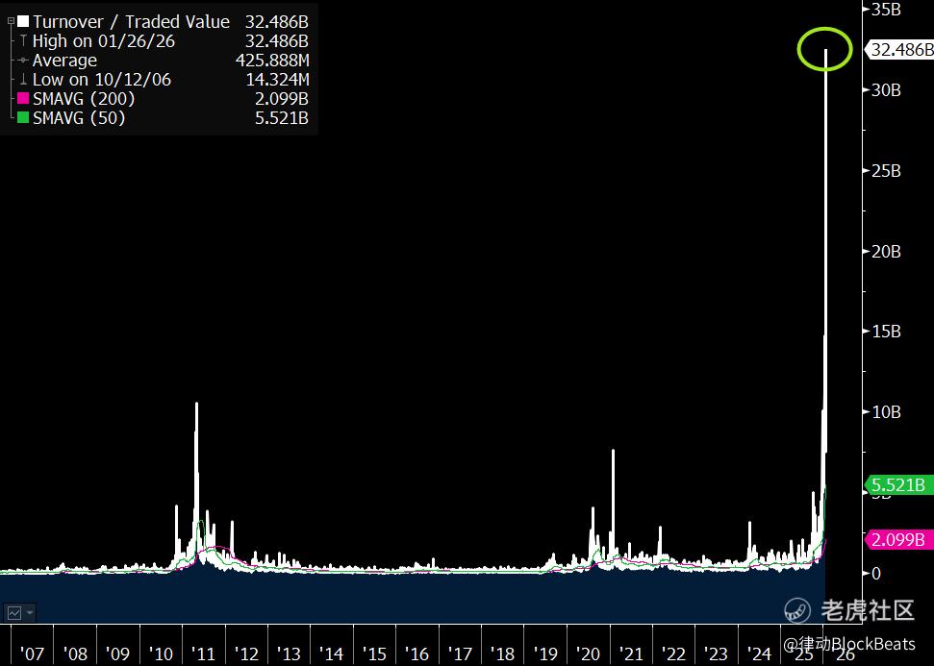Collapse the legend using its top-left expander box
The height and width of the screenshot is (666, 934).
(x=11, y=21)
